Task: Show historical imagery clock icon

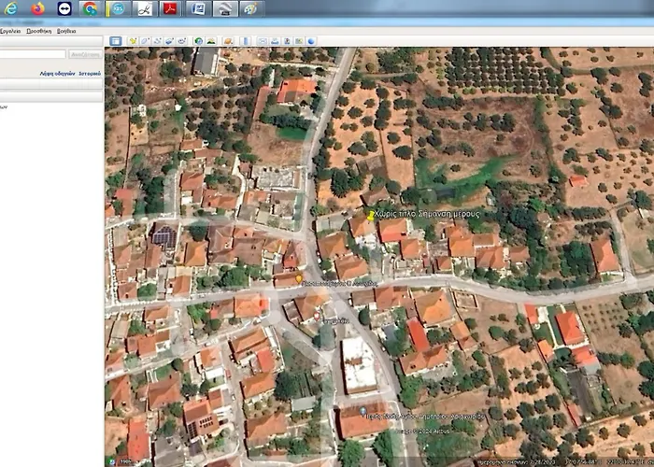Action: 198,41
